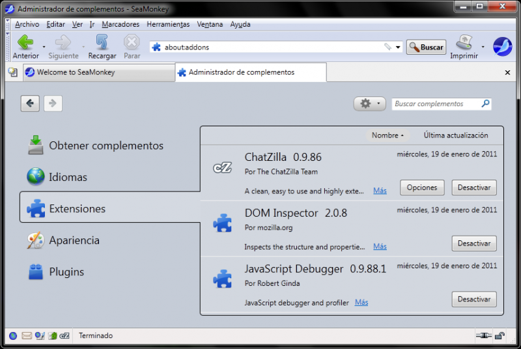This screenshot has width=521, height=349.
Task: Disable JavaScript Debugger with Desactivar
Action: click(474, 300)
